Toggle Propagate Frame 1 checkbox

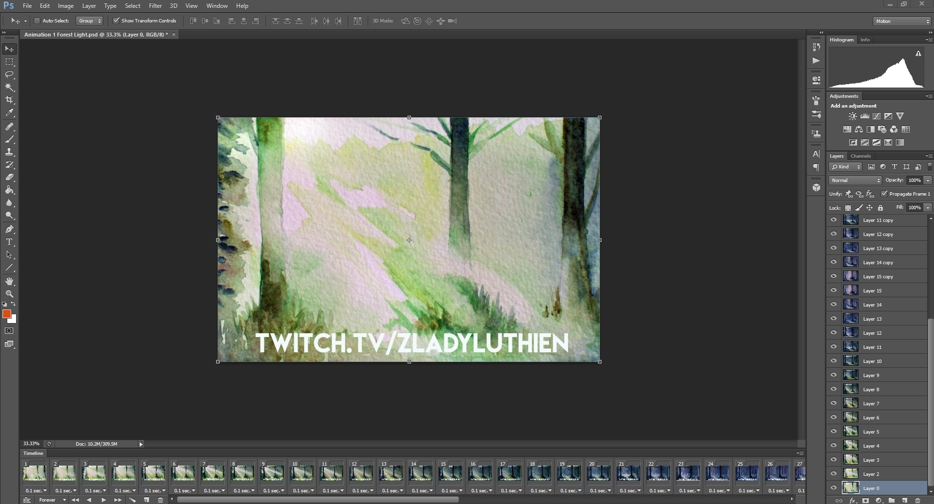coord(884,194)
